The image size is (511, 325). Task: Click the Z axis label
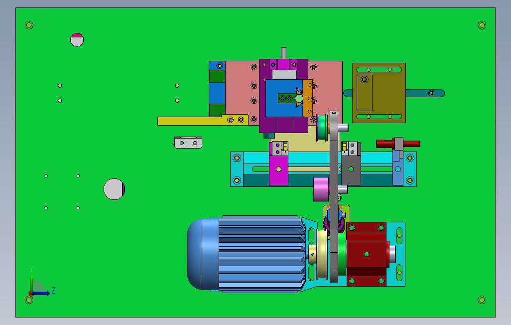point(53,290)
